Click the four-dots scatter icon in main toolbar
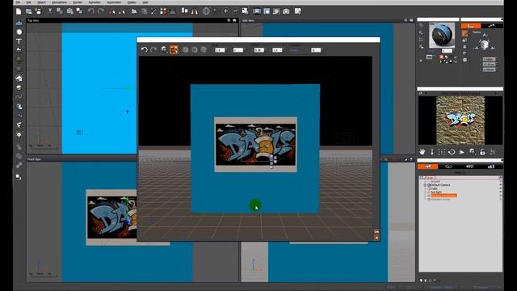This screenshot has height=291, width=517. click(x=163, y=11)
